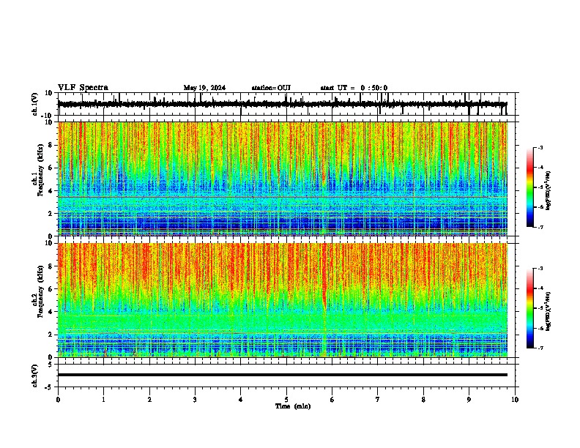
Task: Click the time axis tick label '0'
Action: tap(58, 399)
